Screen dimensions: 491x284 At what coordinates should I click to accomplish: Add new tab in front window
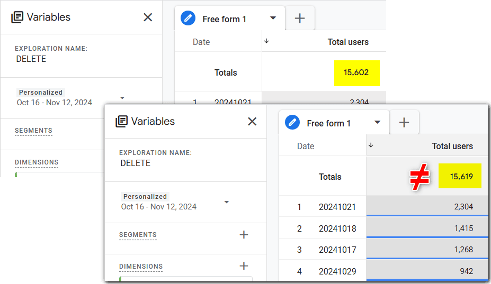404,122
